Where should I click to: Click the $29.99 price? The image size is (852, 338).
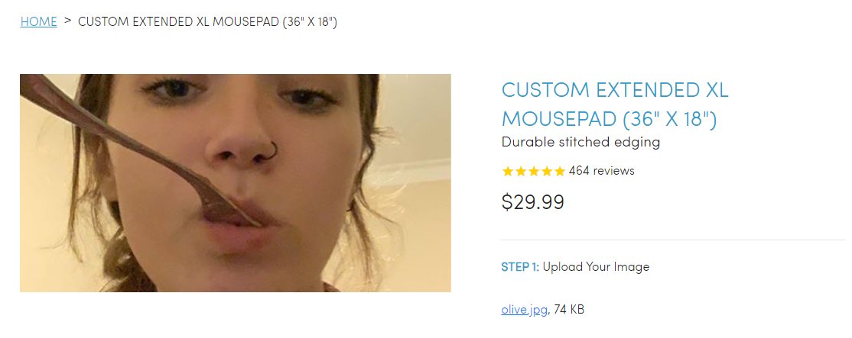coord(533,202)
